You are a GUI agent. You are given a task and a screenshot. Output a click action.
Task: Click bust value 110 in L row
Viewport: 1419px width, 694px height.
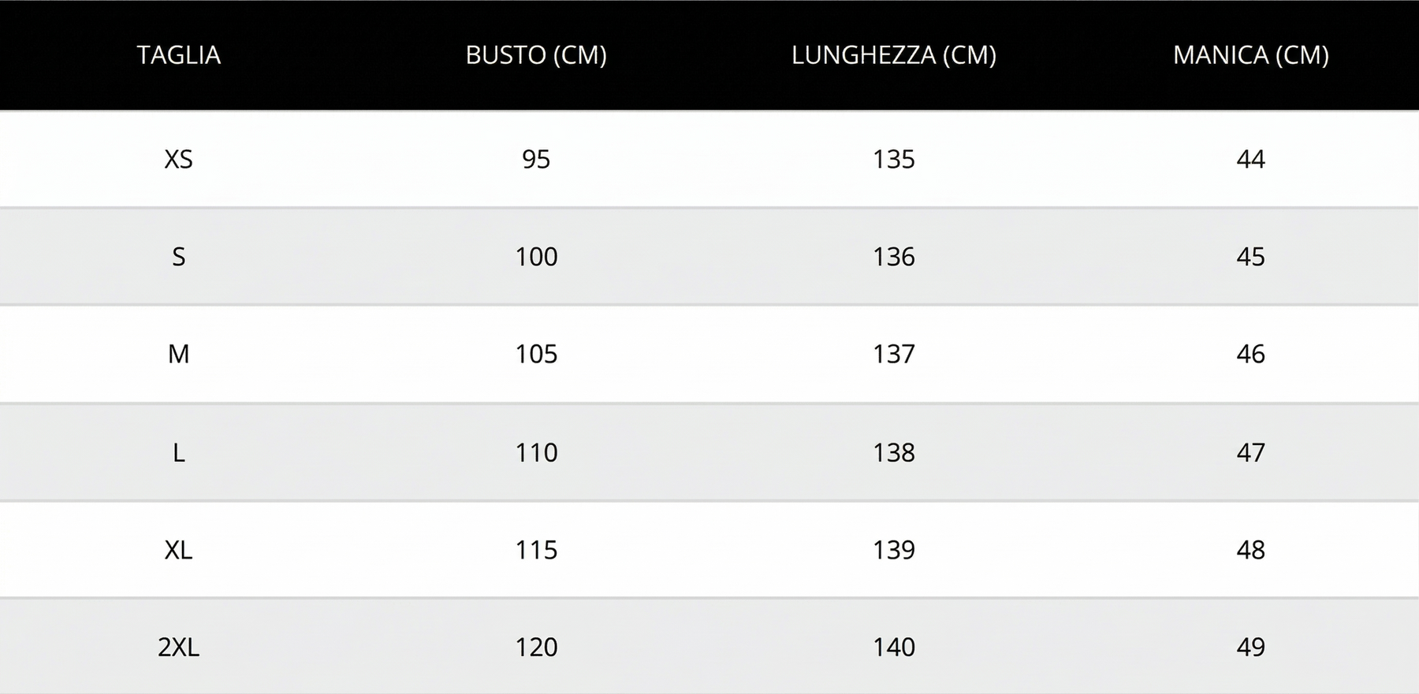click(x=536, y=452)
